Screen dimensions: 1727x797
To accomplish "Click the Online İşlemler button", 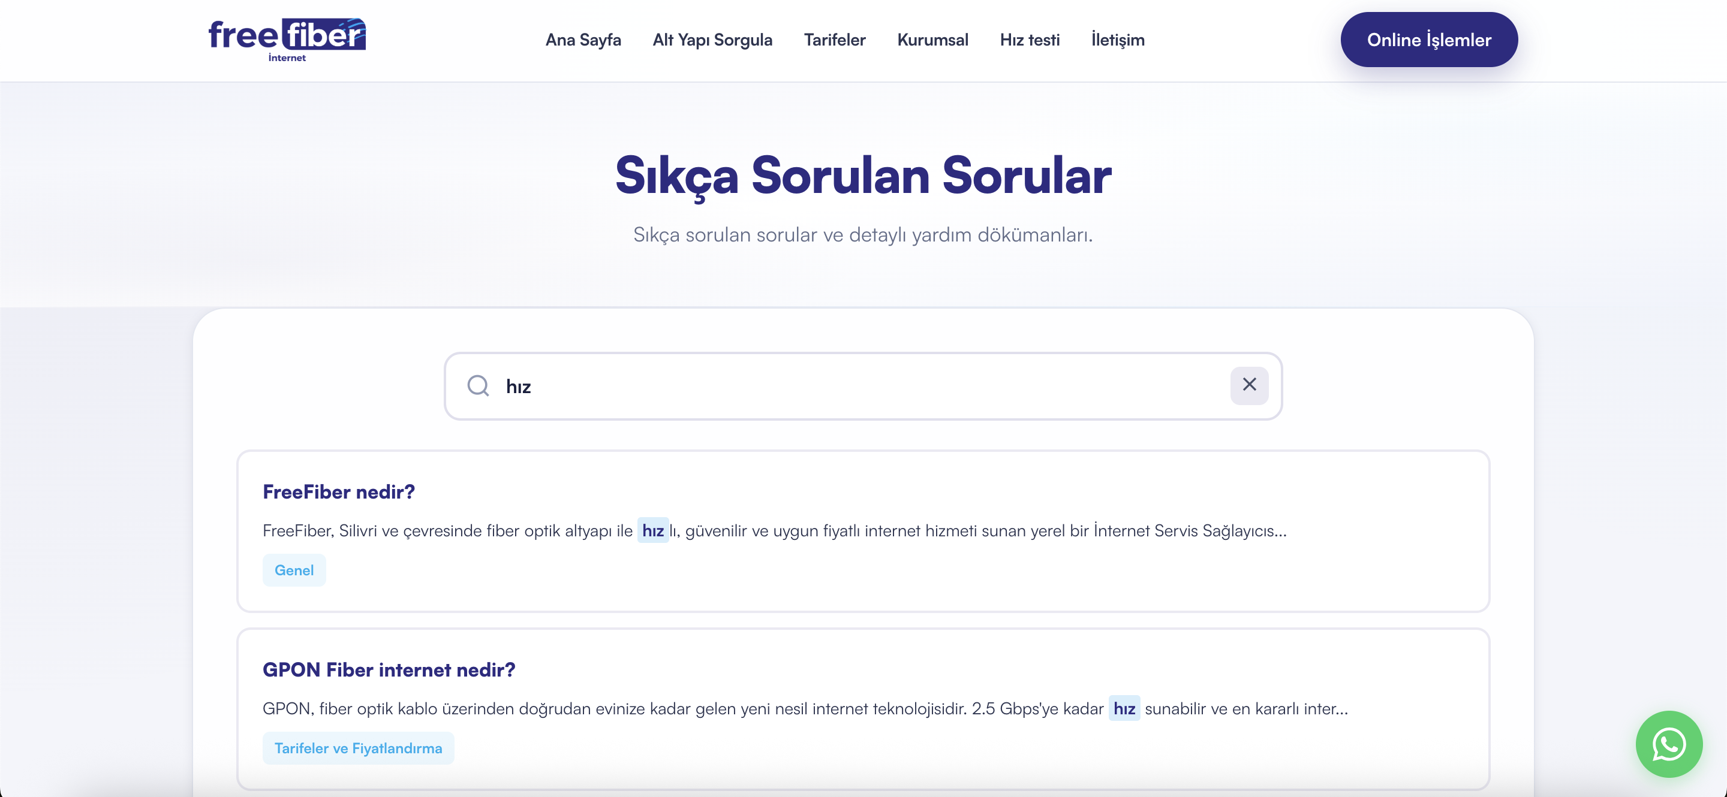I will (1428, 39).
